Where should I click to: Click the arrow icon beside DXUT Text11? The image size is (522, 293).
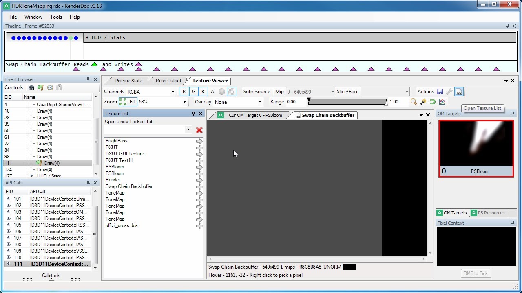click(199, 160)
